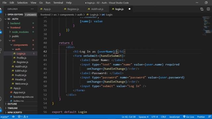Screen dimensions: 212x119
Task: Start Go Live server
Action: tap(188, 117)
